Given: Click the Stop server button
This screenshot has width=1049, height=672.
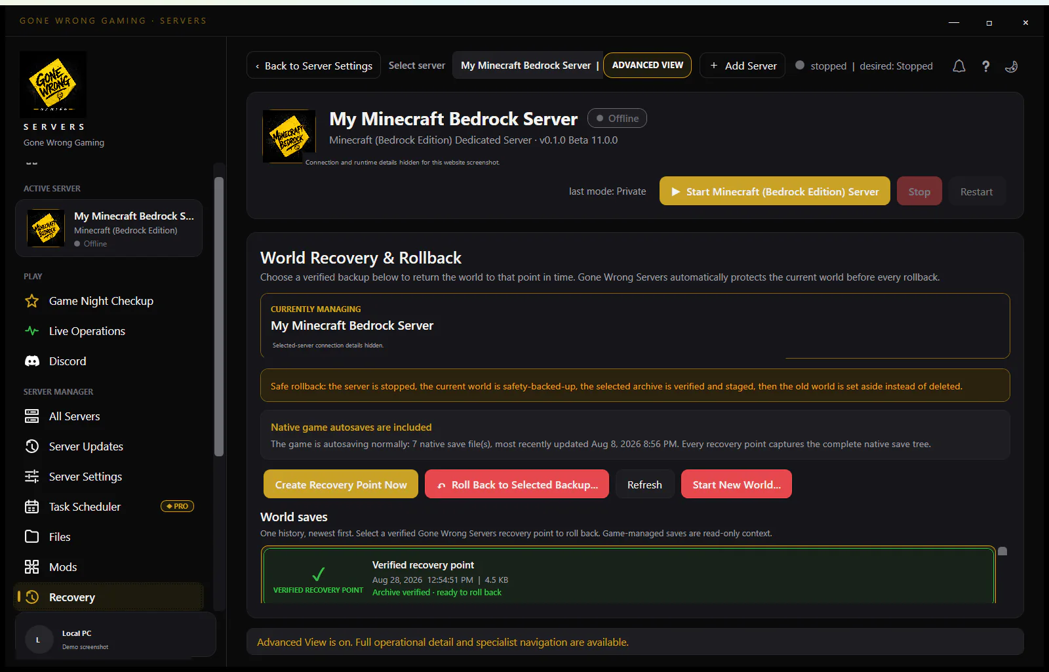Looking at the screenshot, I should pyautogui.click(x=919, y=191).
